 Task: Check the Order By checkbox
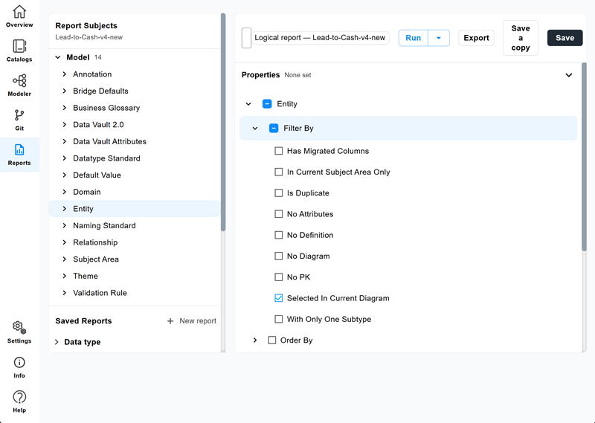tap(272, 340)
